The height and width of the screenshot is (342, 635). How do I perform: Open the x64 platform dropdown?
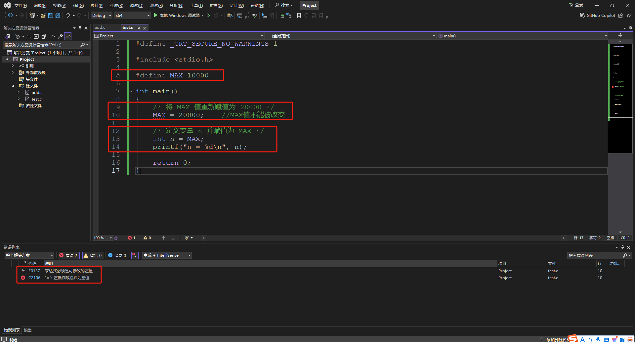click(x=133, y=15)
